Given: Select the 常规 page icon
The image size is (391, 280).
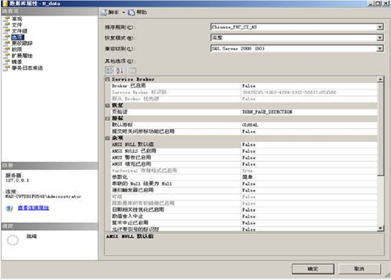Looking at the screenshot, I should (x=7, y=19).
